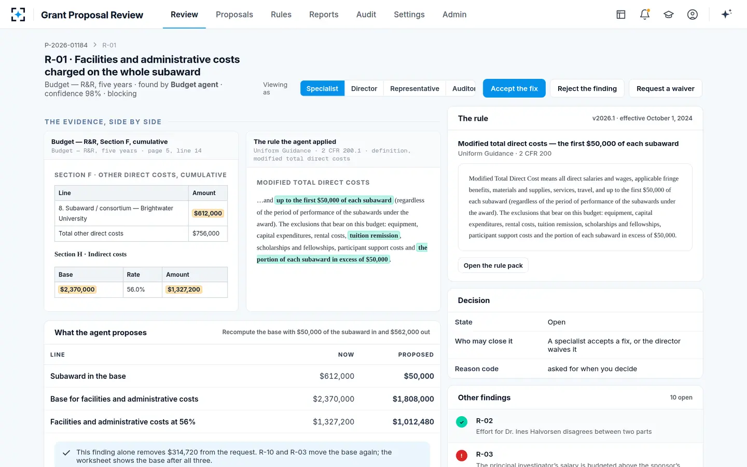Click the highlighted phrase "tuition remission"
This screenshot has height=467, width=747.
[x=374, y=236]
